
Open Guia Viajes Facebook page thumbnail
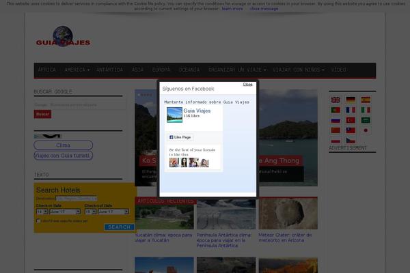click(174, 115)
